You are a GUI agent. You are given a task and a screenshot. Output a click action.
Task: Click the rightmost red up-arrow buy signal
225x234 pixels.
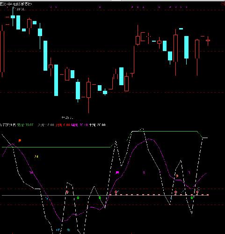tap(197, 192)
